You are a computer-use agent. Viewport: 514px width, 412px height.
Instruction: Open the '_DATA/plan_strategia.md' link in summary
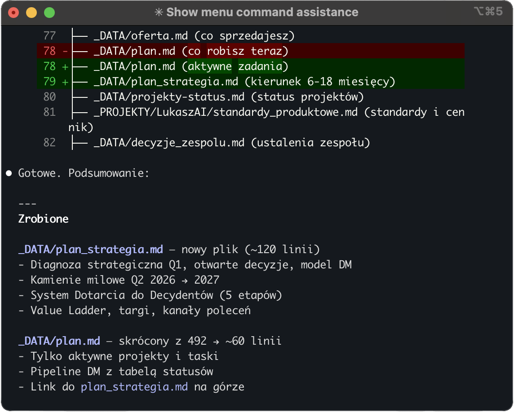tap(90, 250)
